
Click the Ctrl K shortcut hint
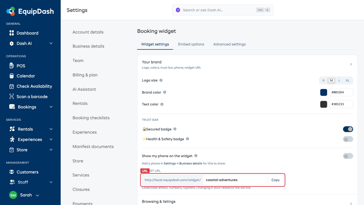263,10
